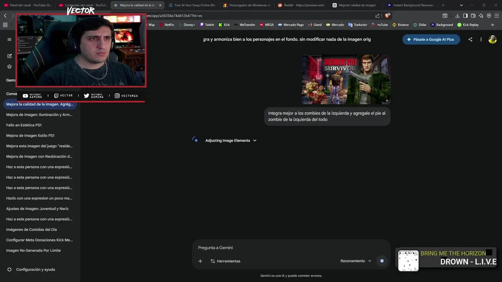The image size is (502, 282).
Task: Open the Kick bookmark
Action: click(x=224, y=25)
